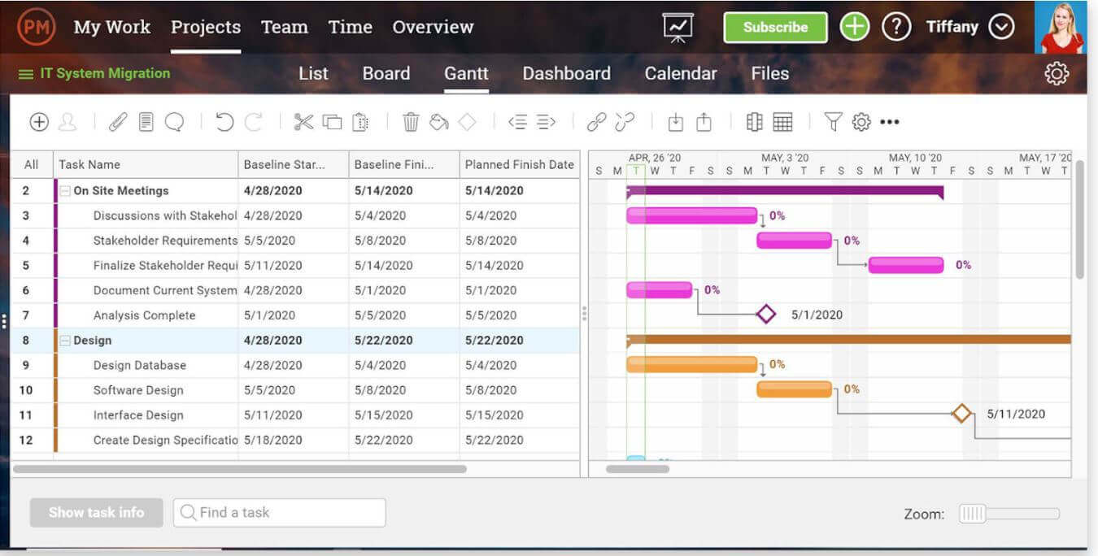Click the indent task icon
1098x556 pixels.
click(546, 122)
